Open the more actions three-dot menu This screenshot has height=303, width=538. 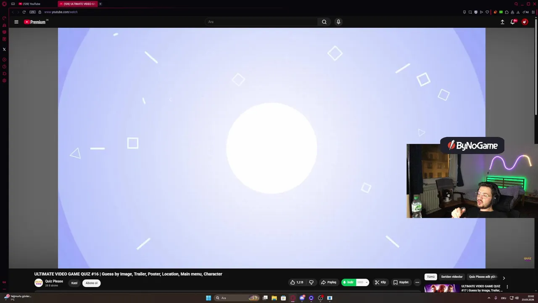pyautogui.click(x=417, y=282)
